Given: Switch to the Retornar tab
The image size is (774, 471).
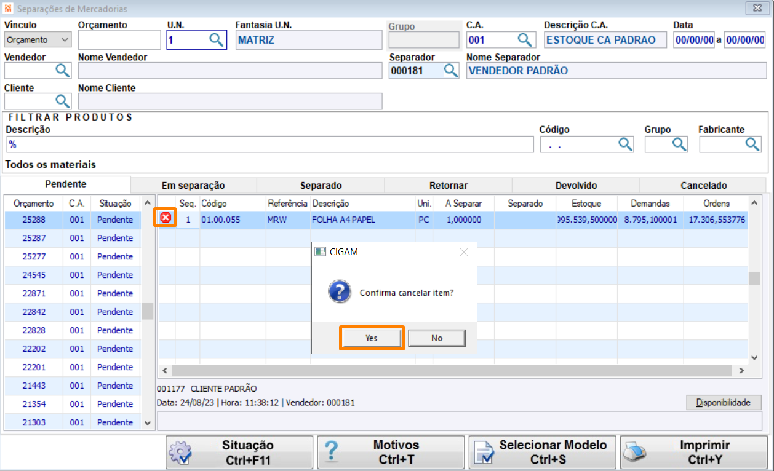Looking at the screenshot, I should click(x=449, y=186).
